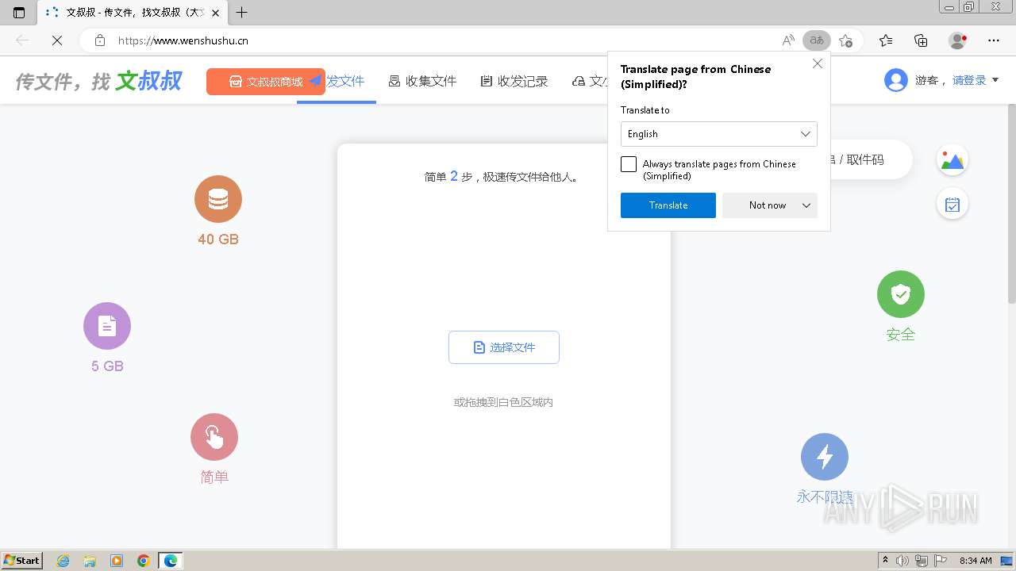Screen dimensions: 1016x571
Task: Click the network tray icon
Action: click(x=921, y=561)
